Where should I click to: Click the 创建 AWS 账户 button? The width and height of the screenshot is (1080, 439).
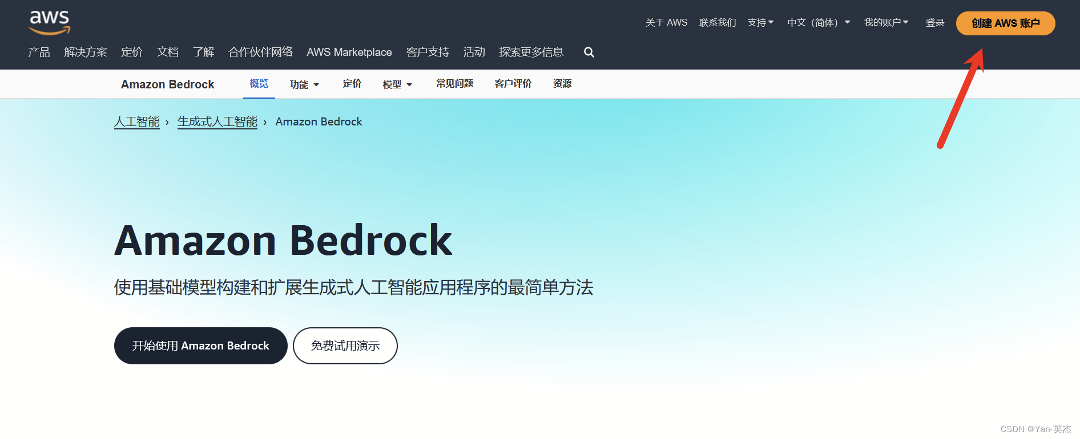tap(1005, 23)
